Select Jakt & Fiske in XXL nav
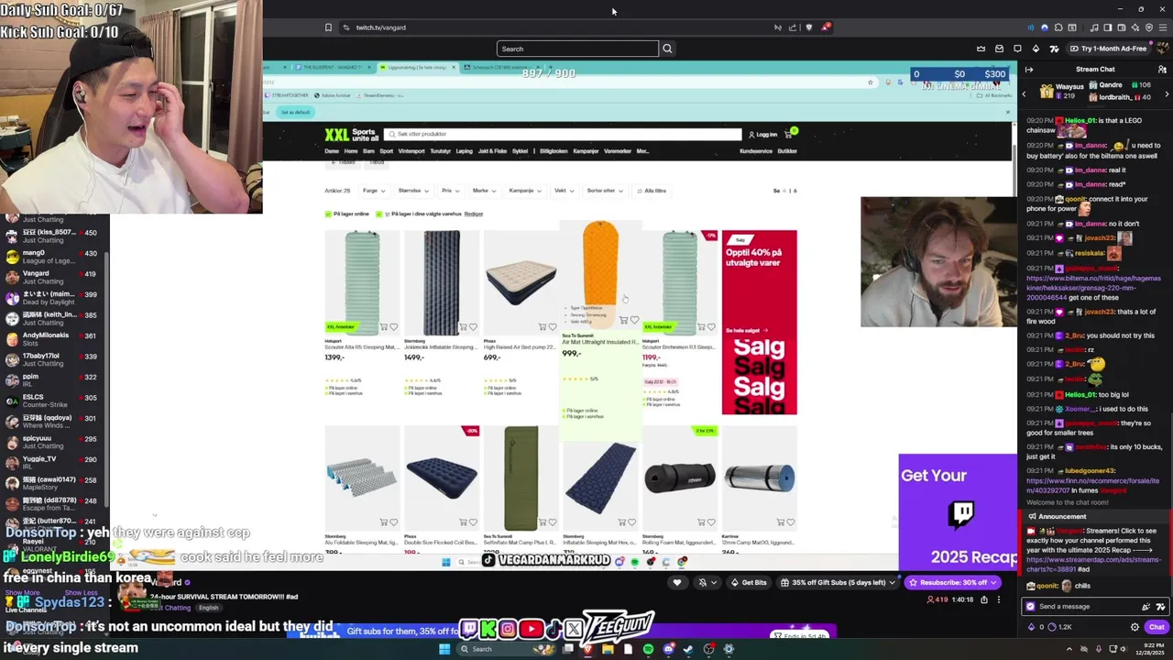 point(492,151)
